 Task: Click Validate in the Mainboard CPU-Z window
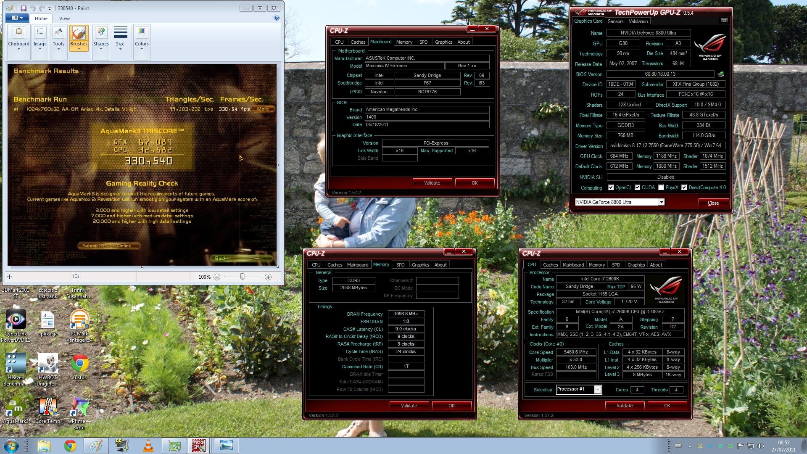[x=432, y=183]
